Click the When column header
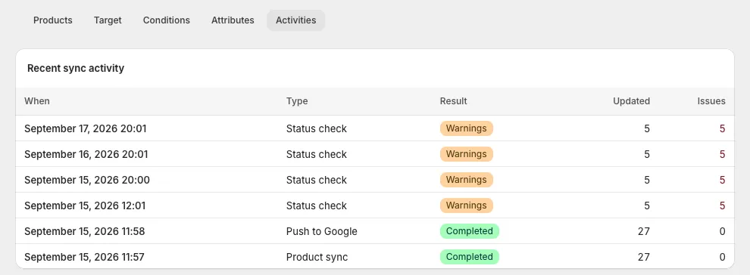Image resolution: width=750 pixels, height=275 pixels. (37, 101)
